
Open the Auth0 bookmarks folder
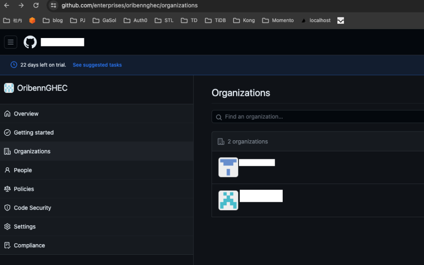[x=135, y=20]
